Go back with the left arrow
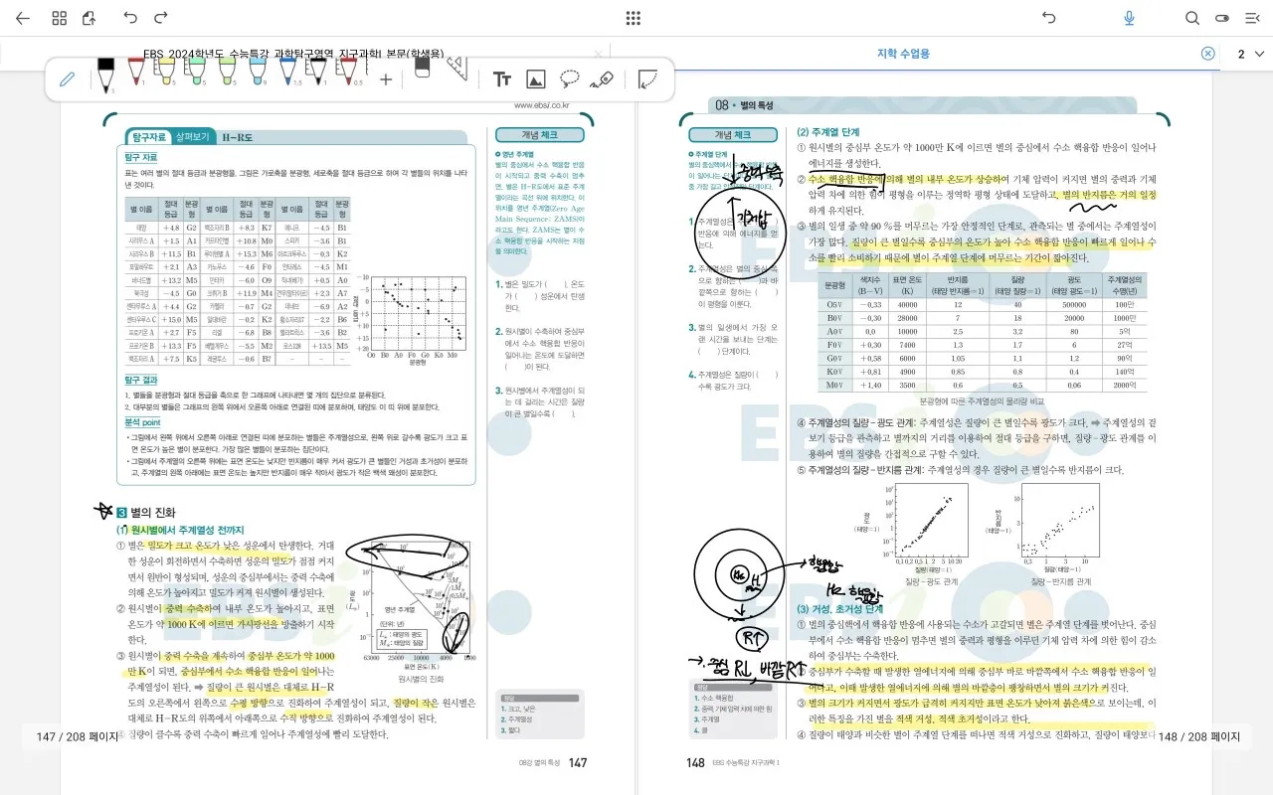 click(23, 18)
